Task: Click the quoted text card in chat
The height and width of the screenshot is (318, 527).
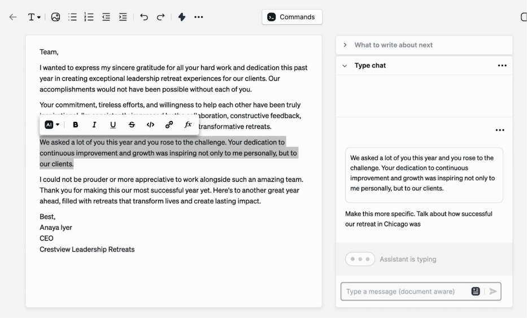Action: point(424,175)
